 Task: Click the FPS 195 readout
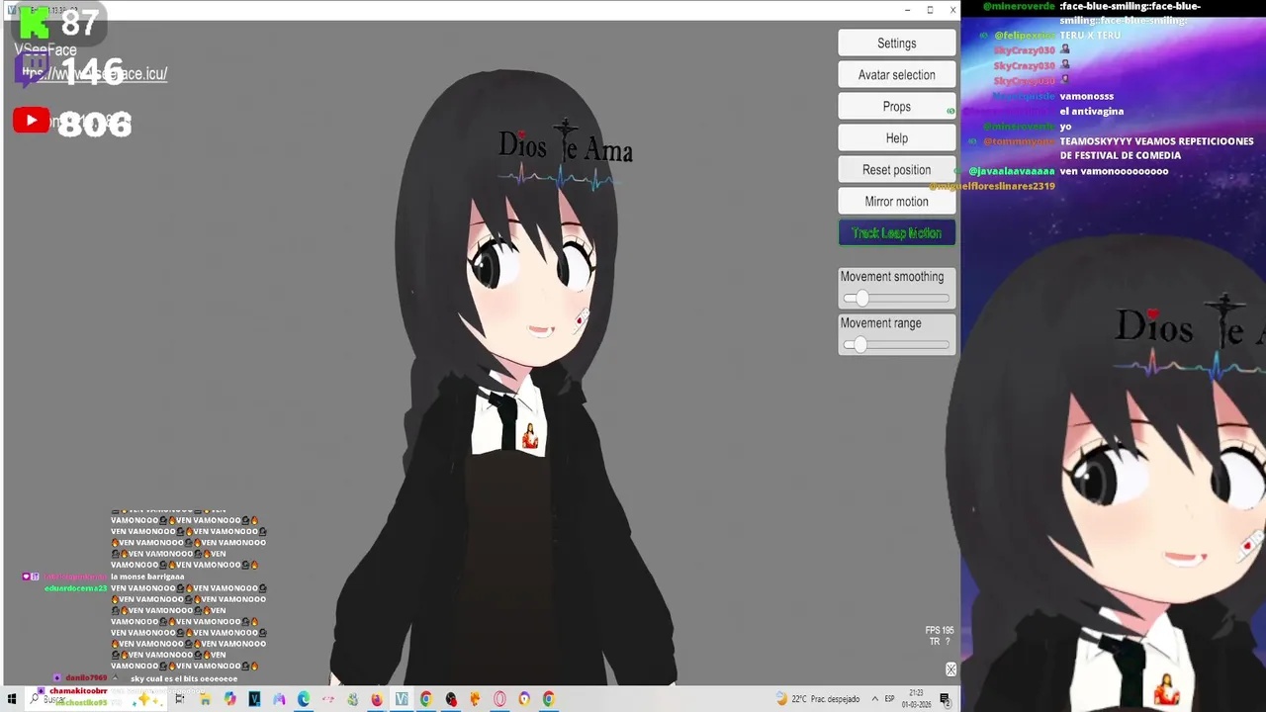coord(940,630)
